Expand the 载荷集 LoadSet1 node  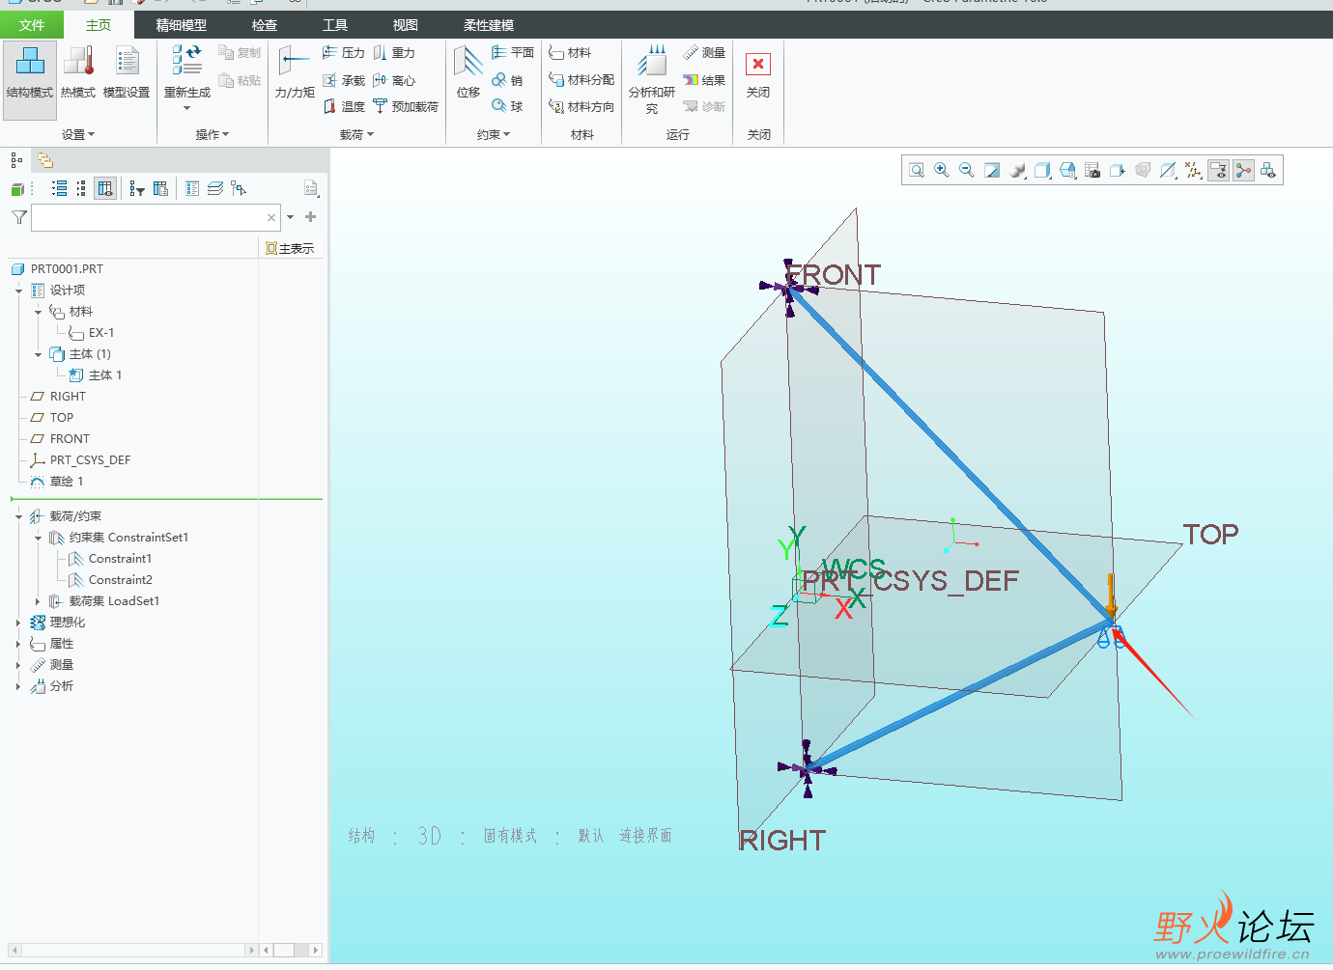[x=38, y=601]
